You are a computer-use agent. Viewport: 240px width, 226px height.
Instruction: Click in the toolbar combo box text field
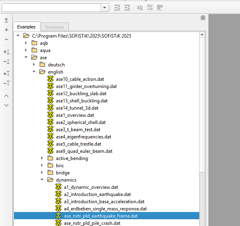click(x=51, y=8)
